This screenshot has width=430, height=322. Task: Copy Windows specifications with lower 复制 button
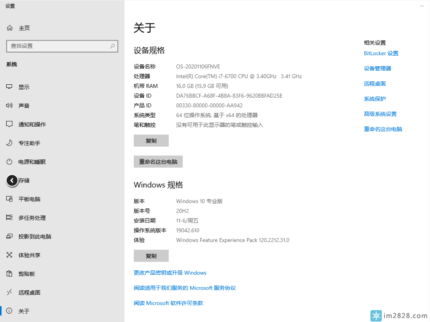[151, 256]
